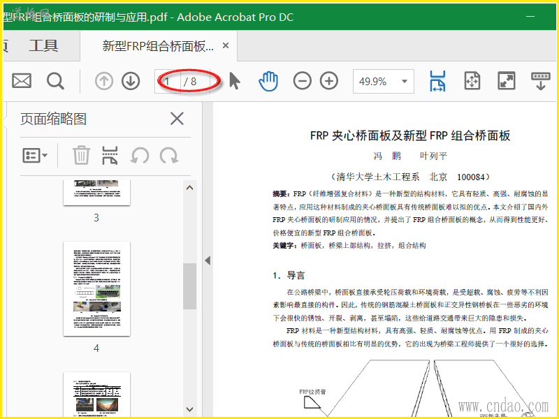Viewport: 559px width, 419px height.
Task: Click the email envelope icon
Action: 22,81
